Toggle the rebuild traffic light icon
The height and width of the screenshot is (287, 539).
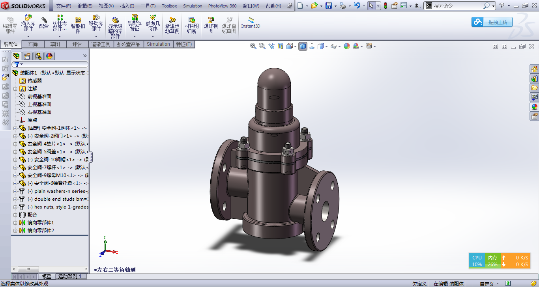click(385, 6)
